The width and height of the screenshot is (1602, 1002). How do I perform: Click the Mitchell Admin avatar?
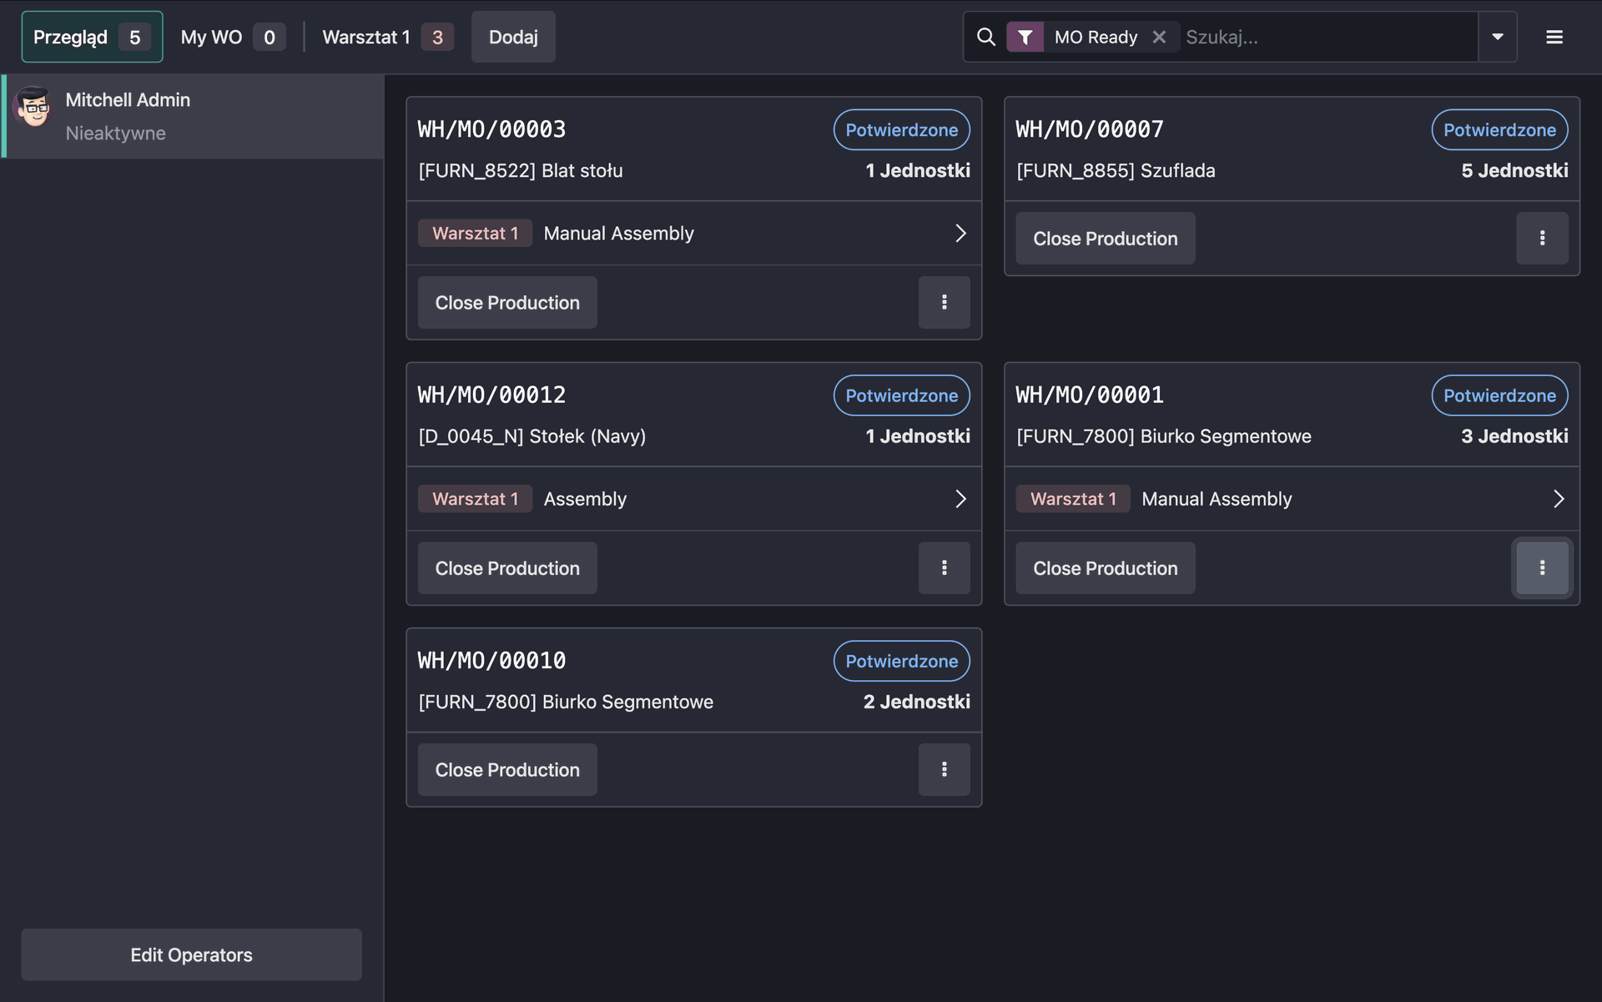pyautogui.click(x=33, y=108)
